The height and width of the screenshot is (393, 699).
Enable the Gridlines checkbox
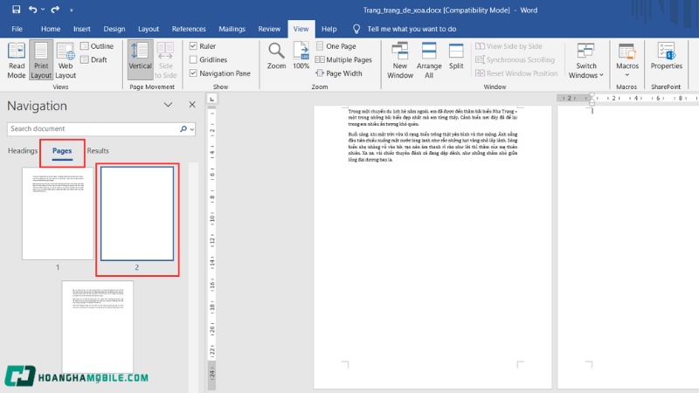[193, 59]
